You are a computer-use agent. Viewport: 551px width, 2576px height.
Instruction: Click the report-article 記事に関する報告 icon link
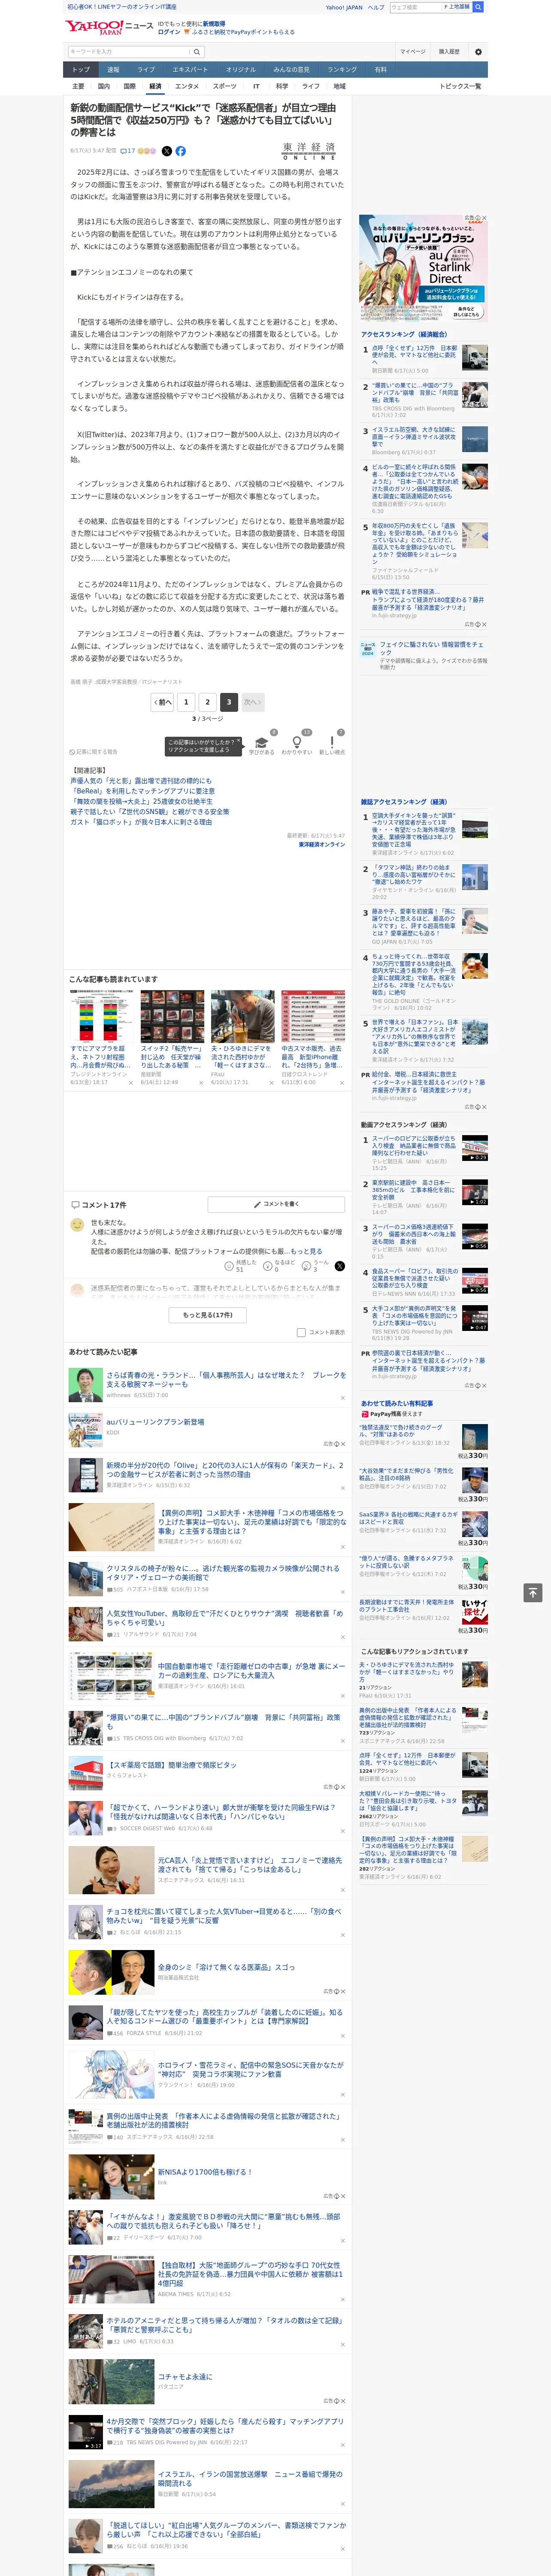(93, 752)
